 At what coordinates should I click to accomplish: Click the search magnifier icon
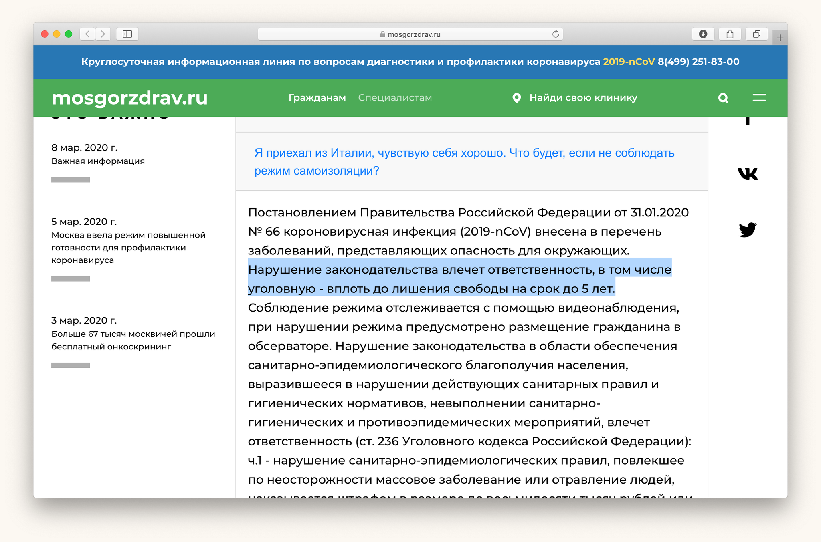pos(723,98)
